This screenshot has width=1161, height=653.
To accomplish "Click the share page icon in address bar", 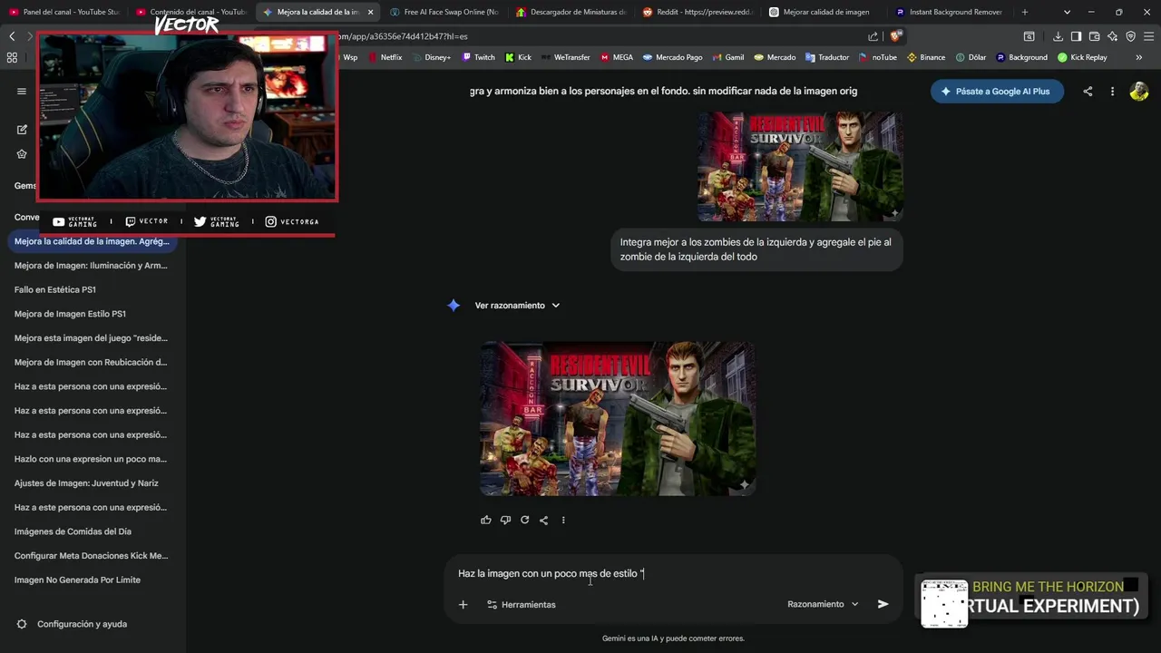I will [x=873, y=36].
